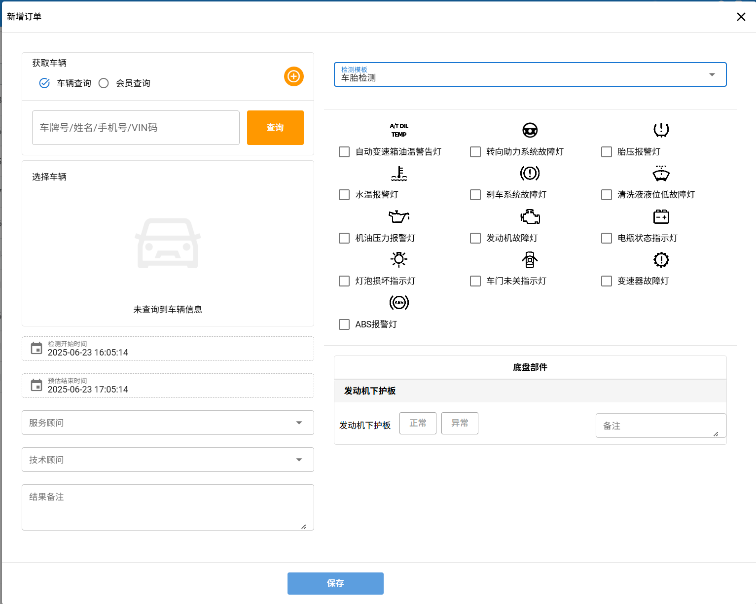Check 发动机故障灯 checkbox
Screen dimensions: 756x604
[x=475, y=238]
